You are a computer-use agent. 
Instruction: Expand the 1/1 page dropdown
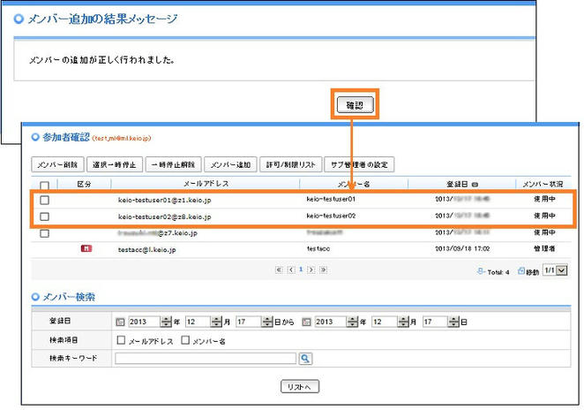click(562, 270)
